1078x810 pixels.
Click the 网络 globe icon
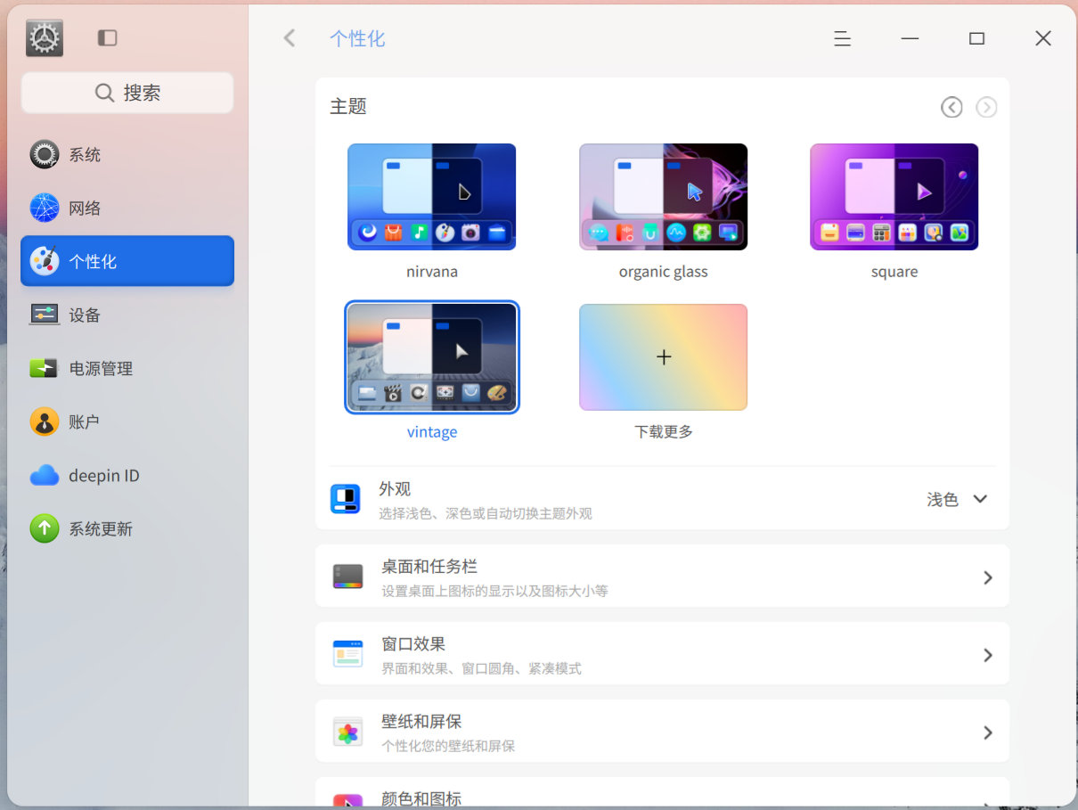(45, 208)
